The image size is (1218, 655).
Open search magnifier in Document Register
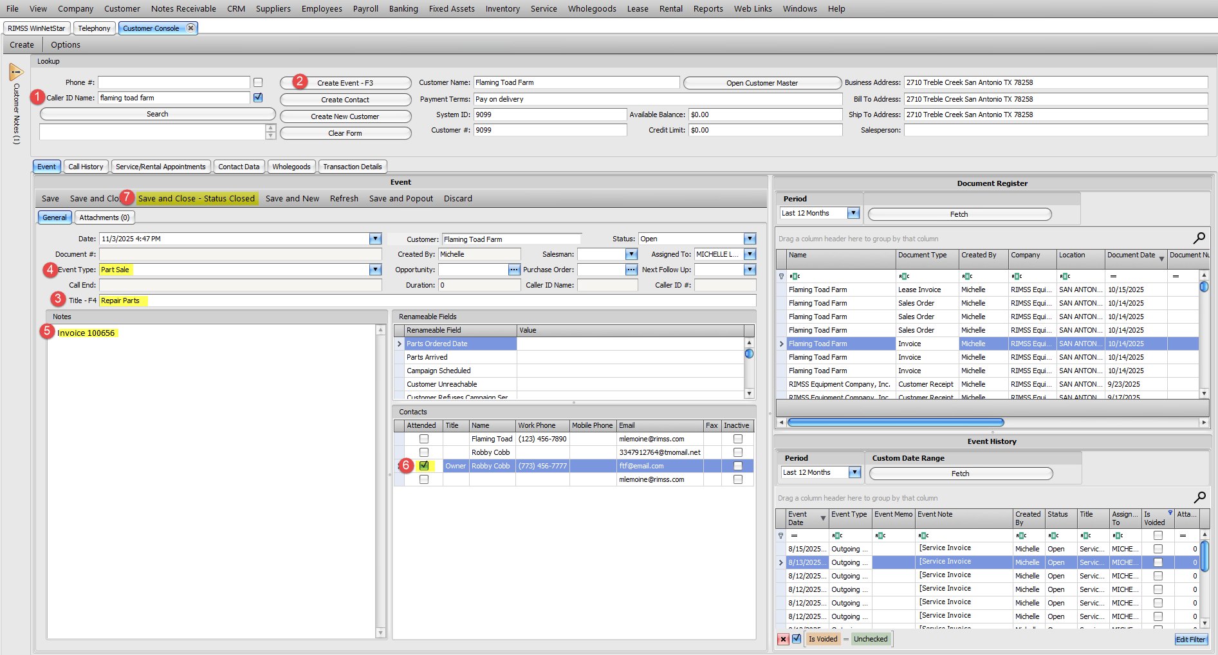pos(1199,239)
